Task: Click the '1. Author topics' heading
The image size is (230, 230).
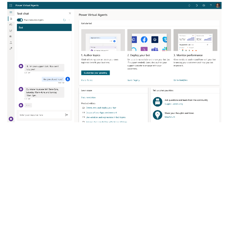Action: (90, 55)
